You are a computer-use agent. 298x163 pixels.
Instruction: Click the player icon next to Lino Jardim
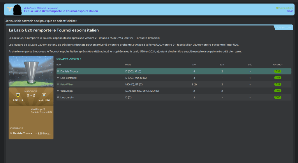58,98
